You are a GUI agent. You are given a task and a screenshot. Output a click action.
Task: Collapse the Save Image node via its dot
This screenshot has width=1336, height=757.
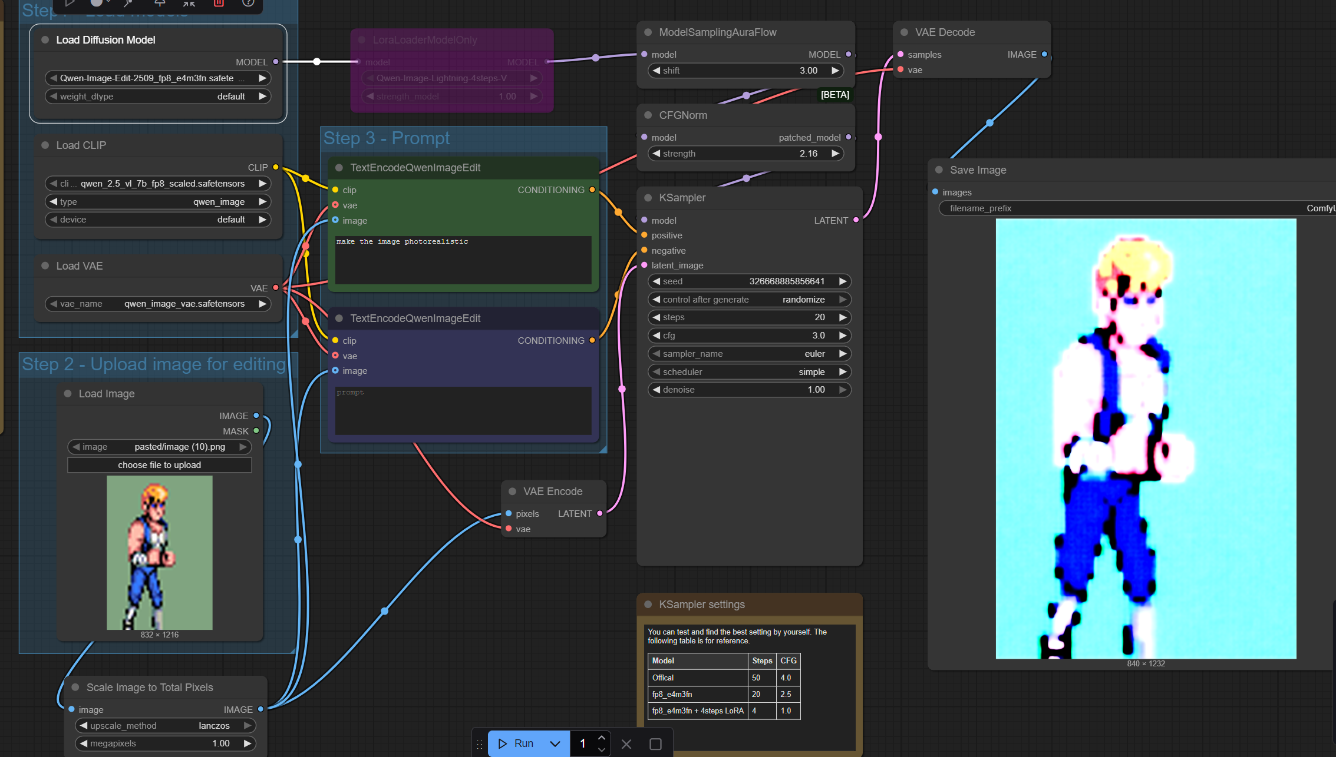coord(939,170)
